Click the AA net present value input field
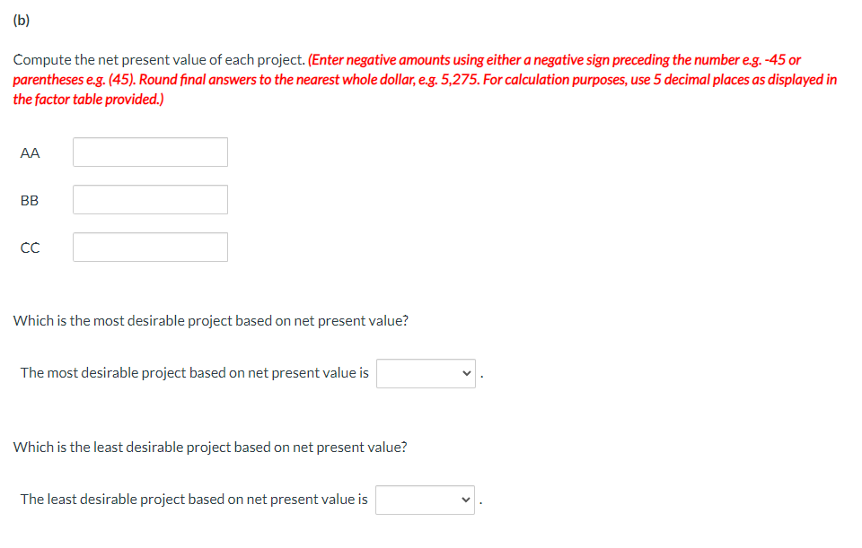 tap(149, 152)
